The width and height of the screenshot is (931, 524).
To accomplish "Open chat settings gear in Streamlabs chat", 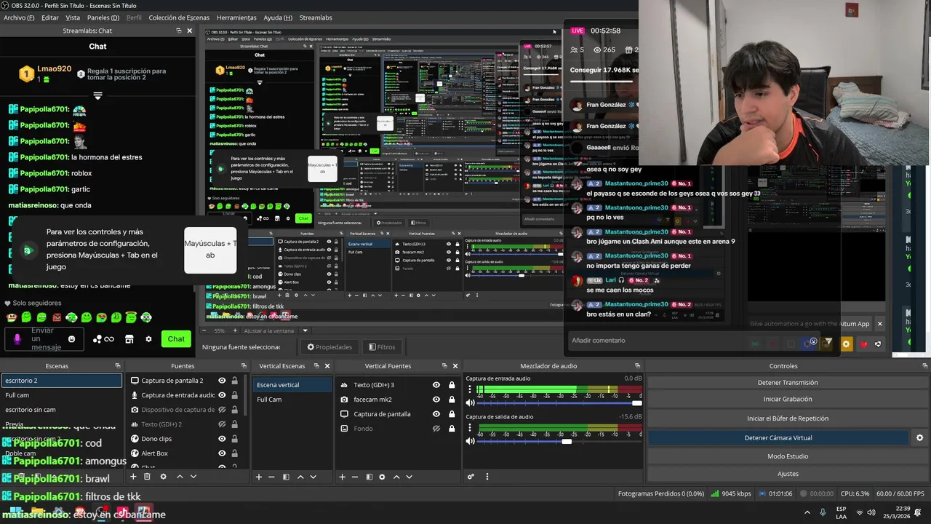I will point(148,339).
